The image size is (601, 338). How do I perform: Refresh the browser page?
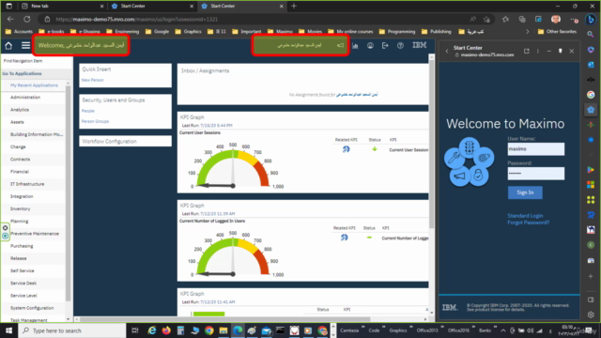tap(27, 19)
